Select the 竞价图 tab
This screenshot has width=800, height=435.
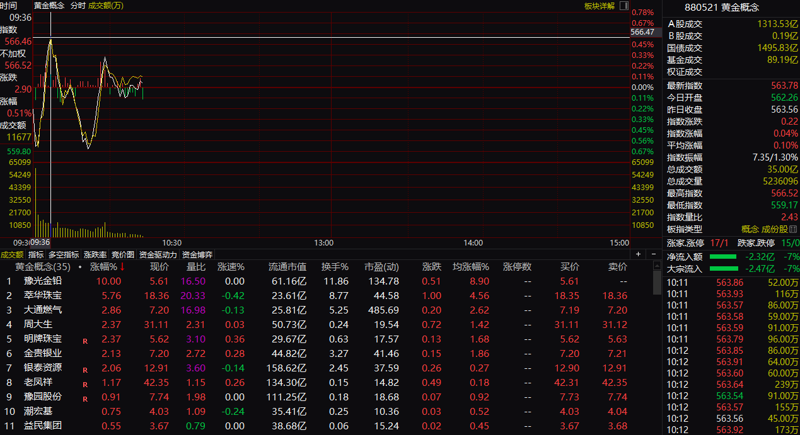click(123, 255)
